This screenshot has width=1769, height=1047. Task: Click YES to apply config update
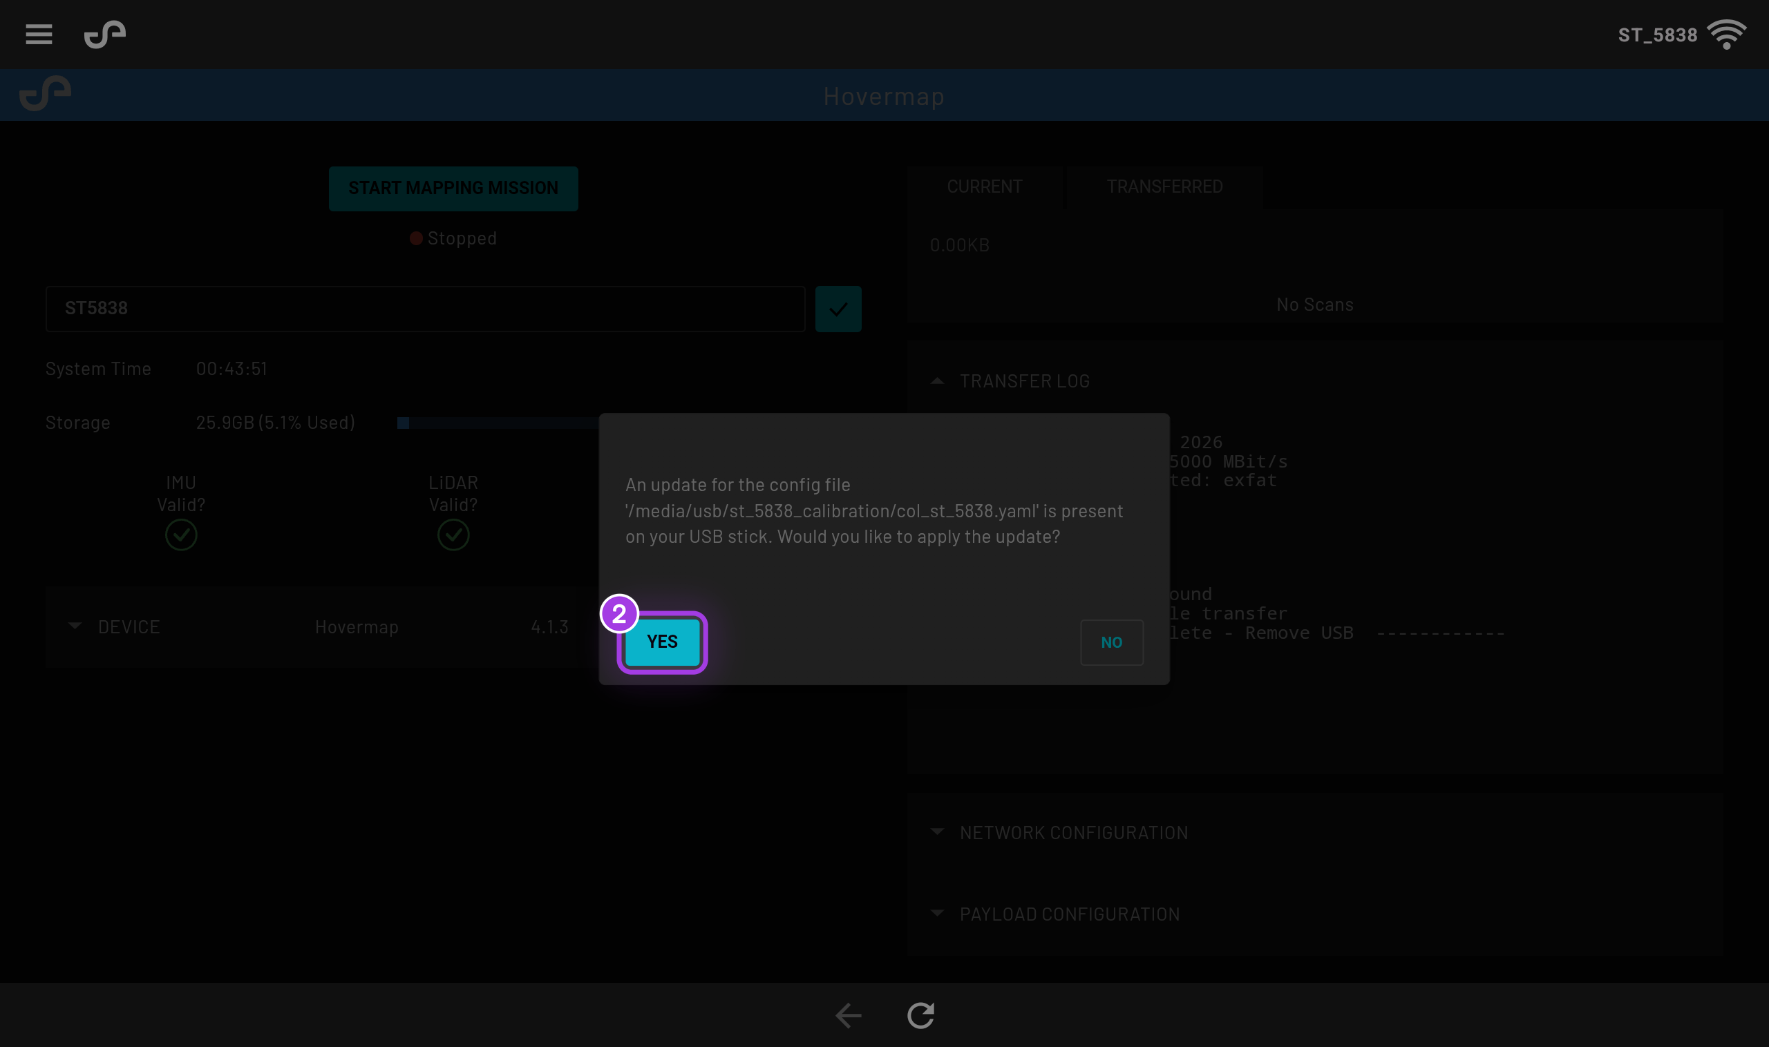point(662,642)
